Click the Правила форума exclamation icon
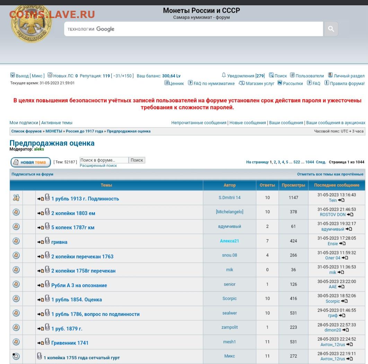 coord(327,83)
